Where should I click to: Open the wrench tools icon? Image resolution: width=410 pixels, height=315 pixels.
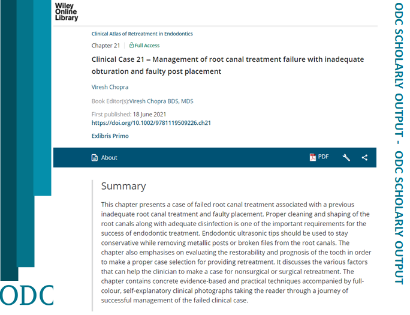346,157
